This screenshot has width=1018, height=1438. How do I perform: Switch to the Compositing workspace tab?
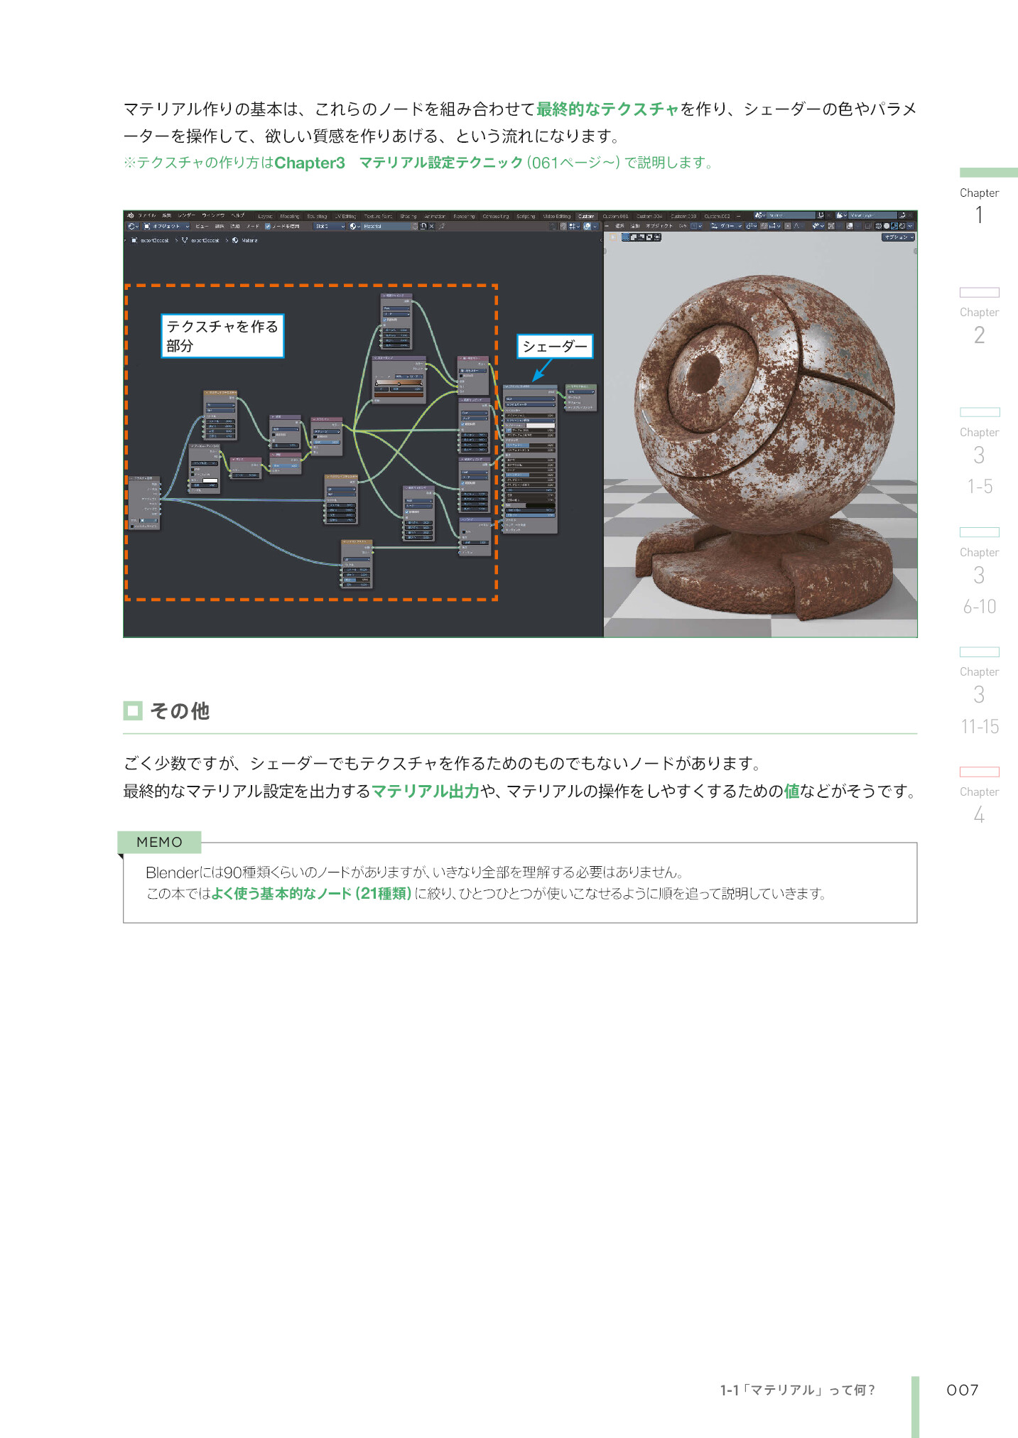point(496,216)
